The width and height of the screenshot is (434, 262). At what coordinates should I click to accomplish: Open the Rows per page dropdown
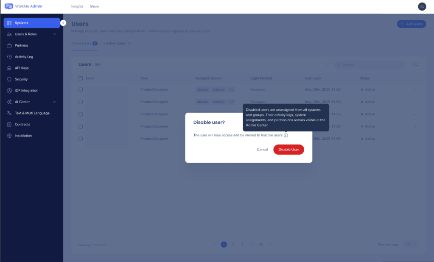tap(410, 245)
